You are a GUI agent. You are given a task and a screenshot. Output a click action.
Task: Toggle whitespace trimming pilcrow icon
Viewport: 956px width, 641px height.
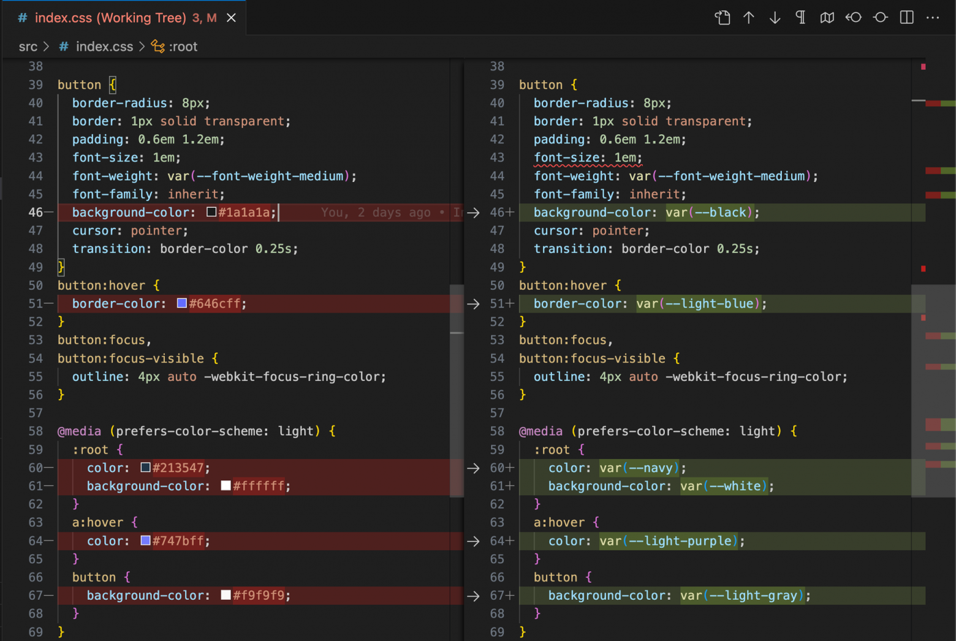pos(800,18)
